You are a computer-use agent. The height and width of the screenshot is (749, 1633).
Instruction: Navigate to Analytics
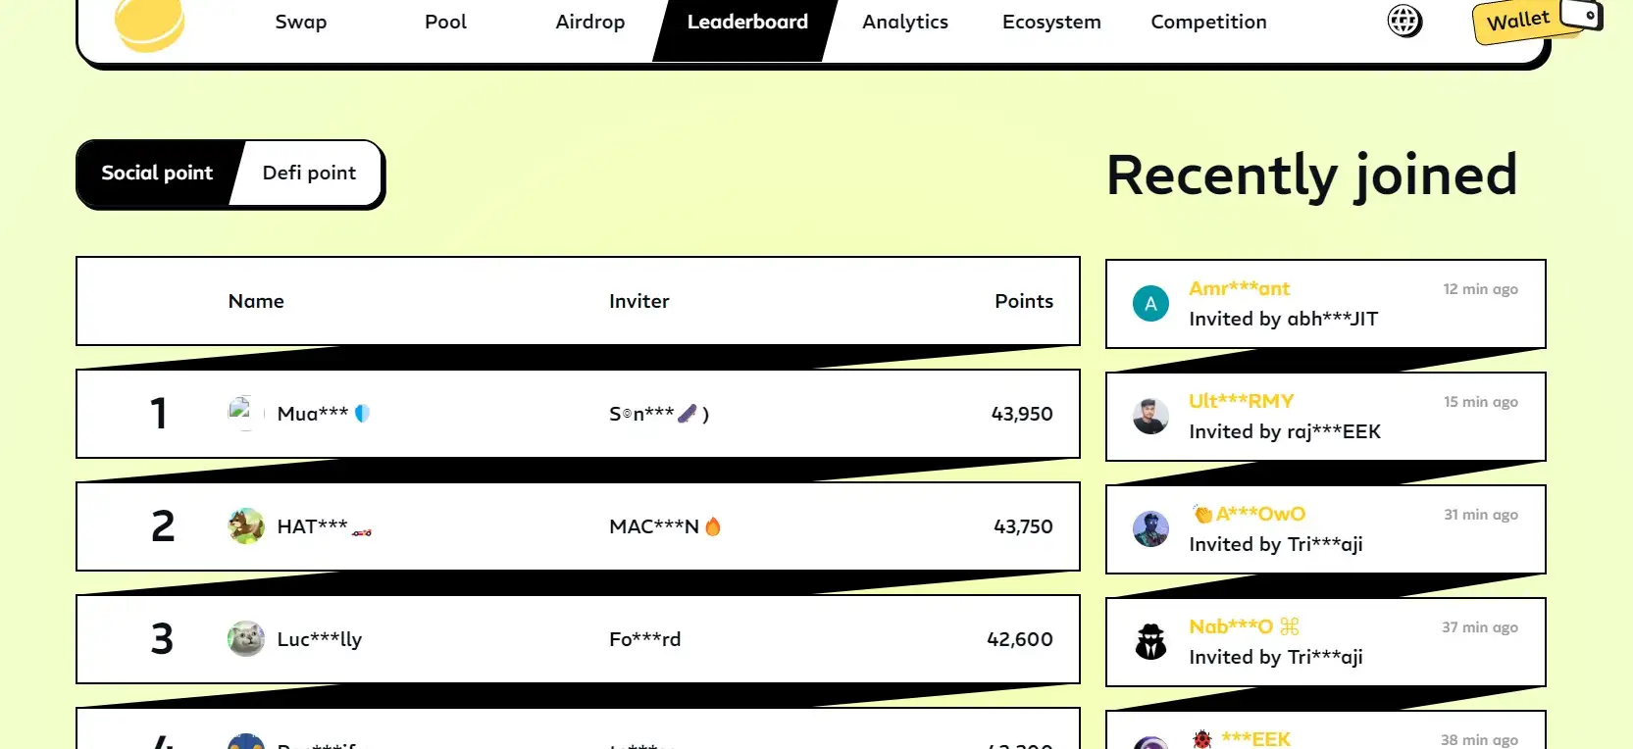(x=905, y=23)
